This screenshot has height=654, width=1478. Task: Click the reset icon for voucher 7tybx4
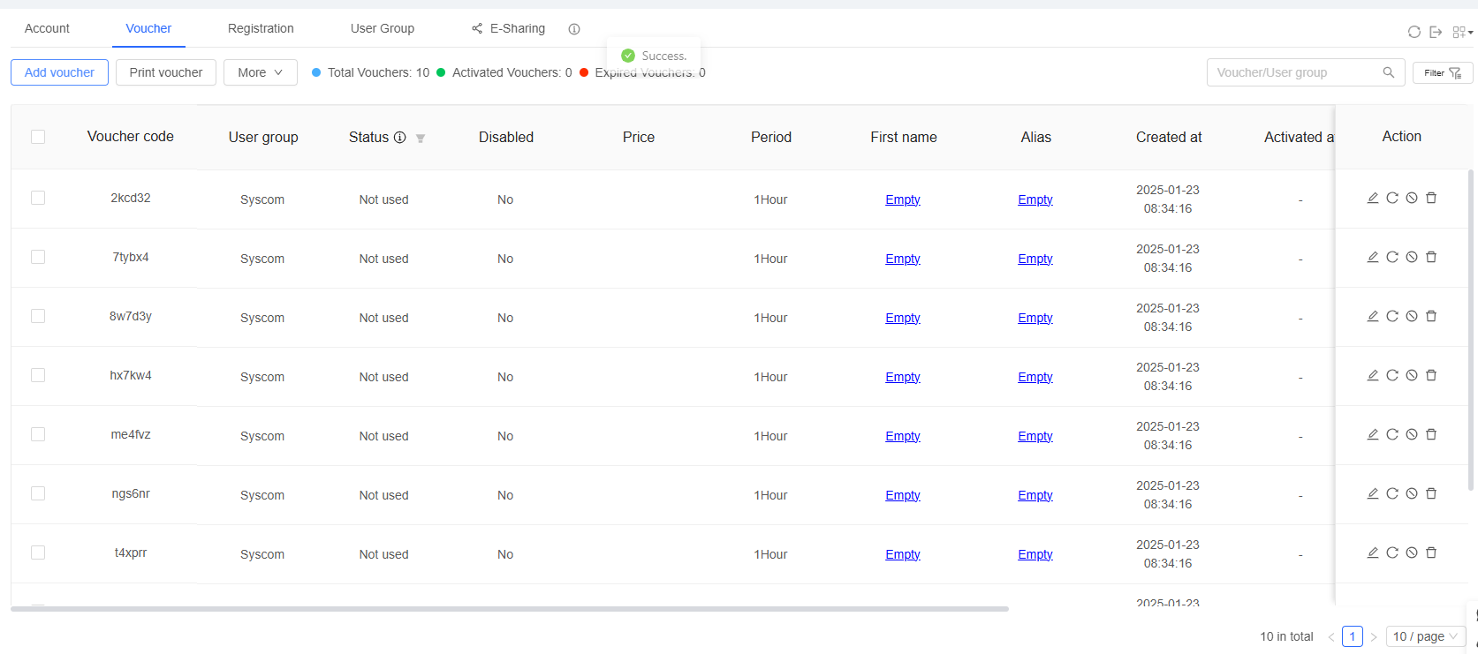[1391, 257]
